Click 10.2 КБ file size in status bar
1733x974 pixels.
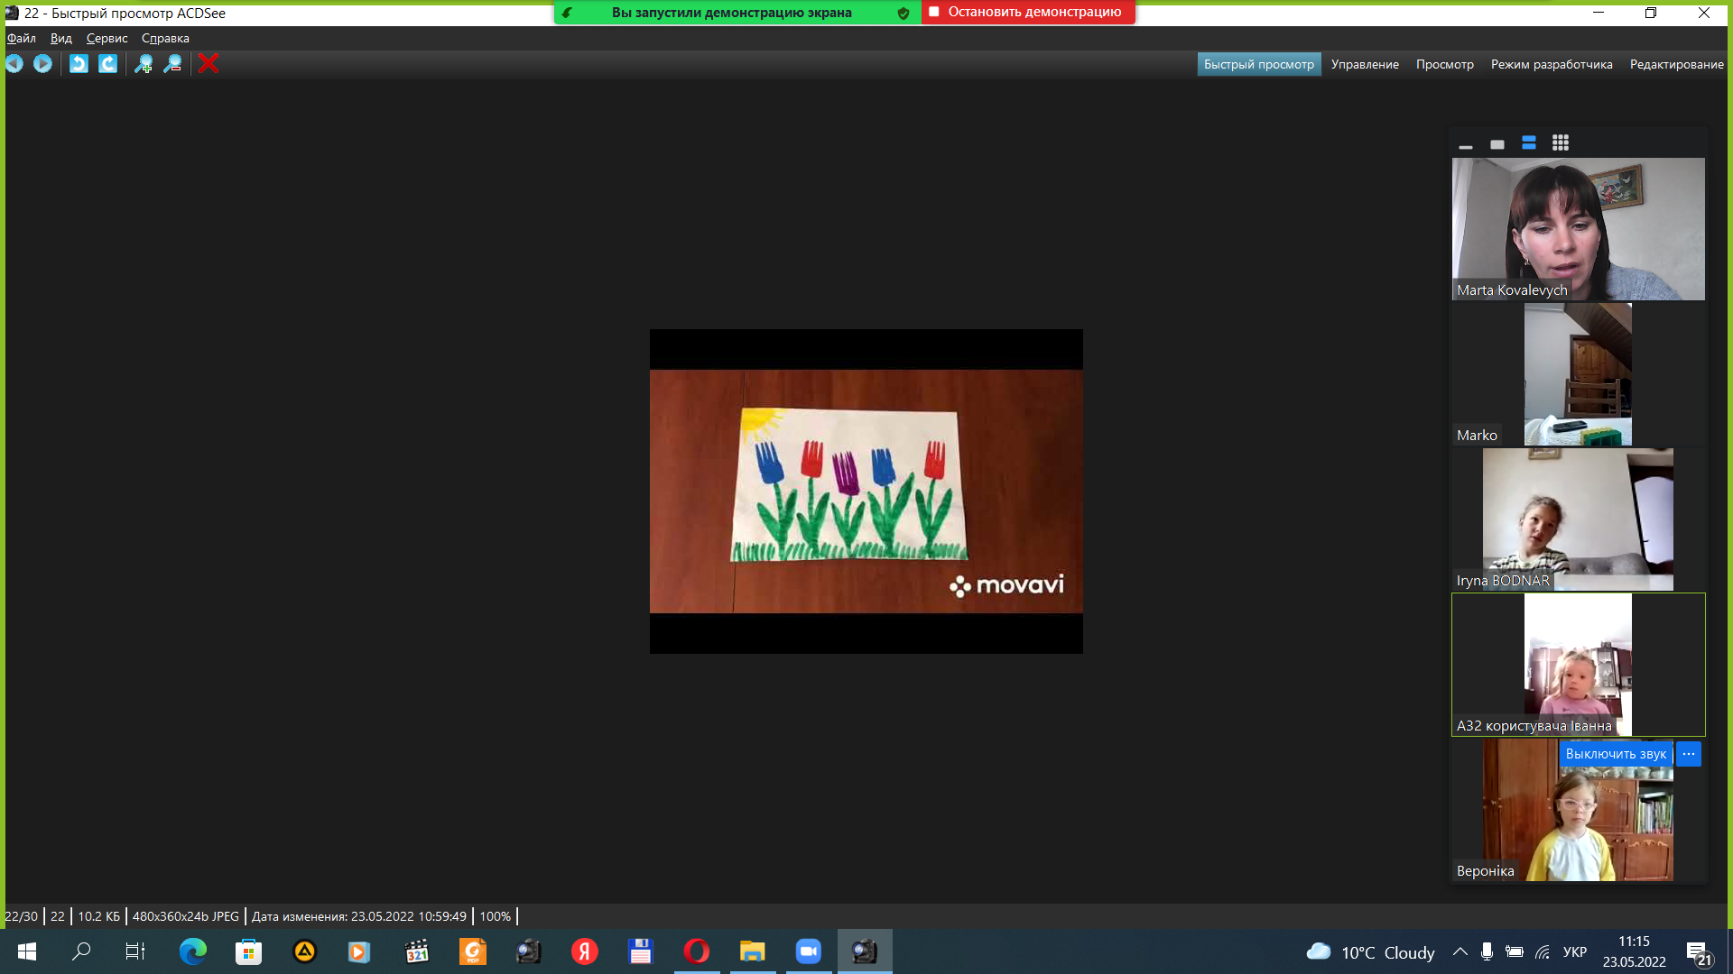[x=99, y=916]
